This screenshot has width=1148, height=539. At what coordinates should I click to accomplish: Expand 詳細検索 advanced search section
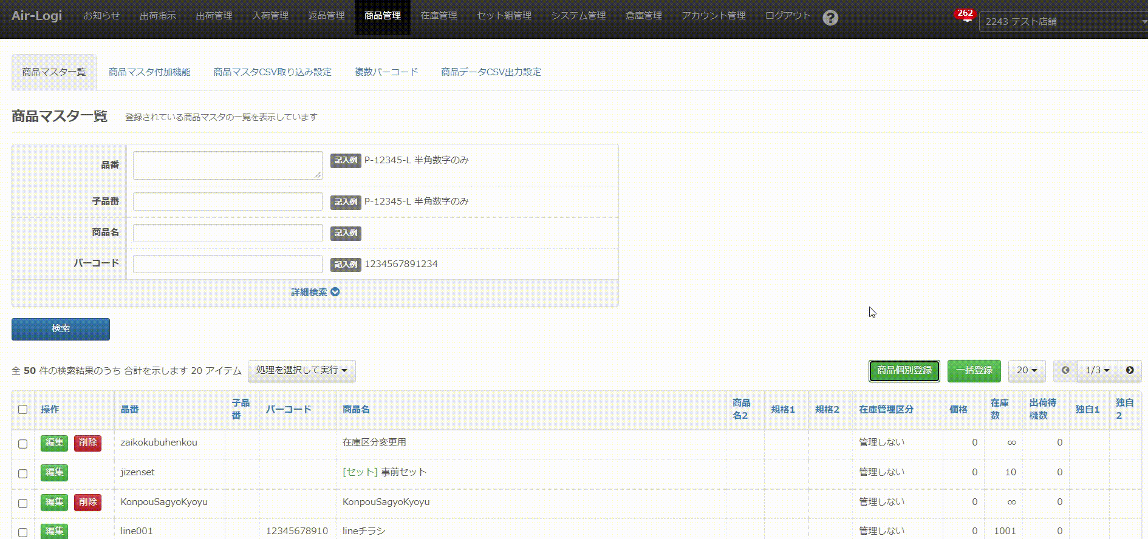tap(315, 292)
